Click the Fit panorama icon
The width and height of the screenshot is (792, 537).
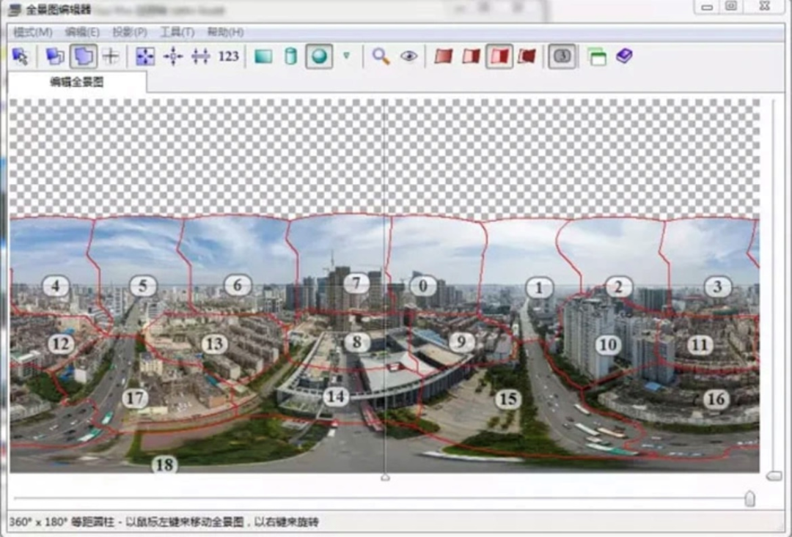point(145,56)
